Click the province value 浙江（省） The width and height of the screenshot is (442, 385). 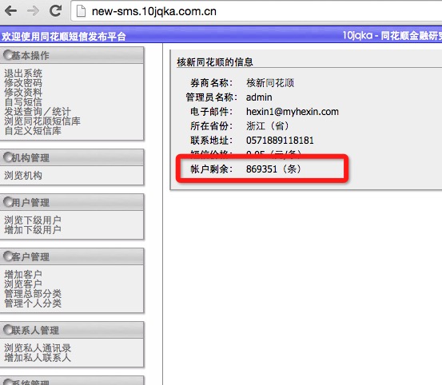[268, 126]
